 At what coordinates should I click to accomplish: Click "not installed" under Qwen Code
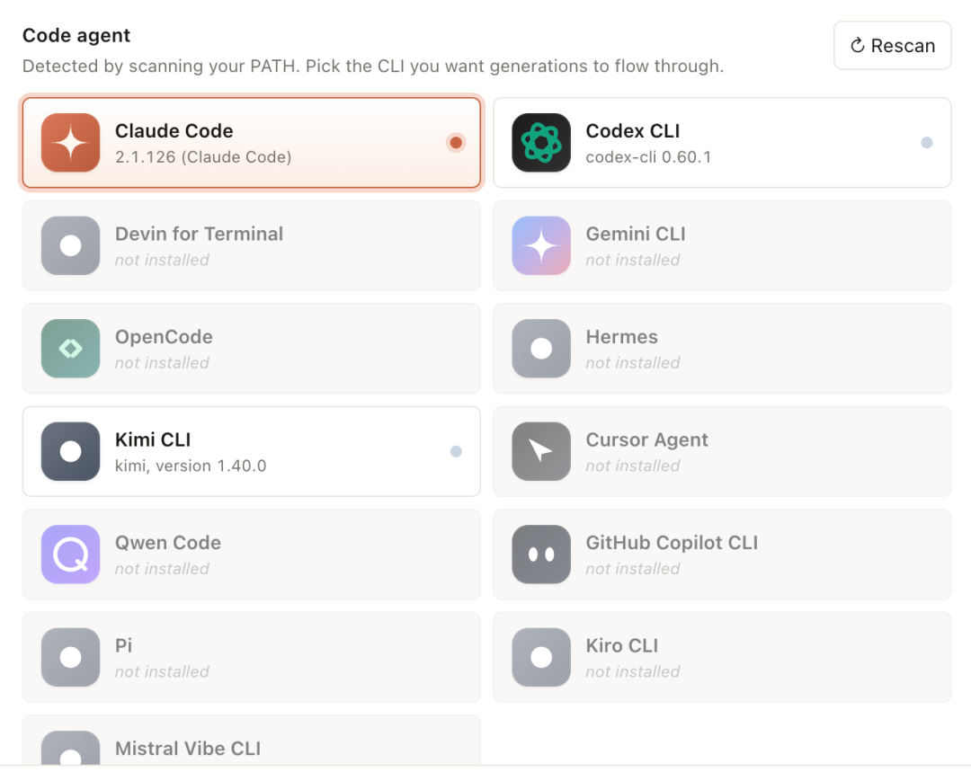[162, 568]
